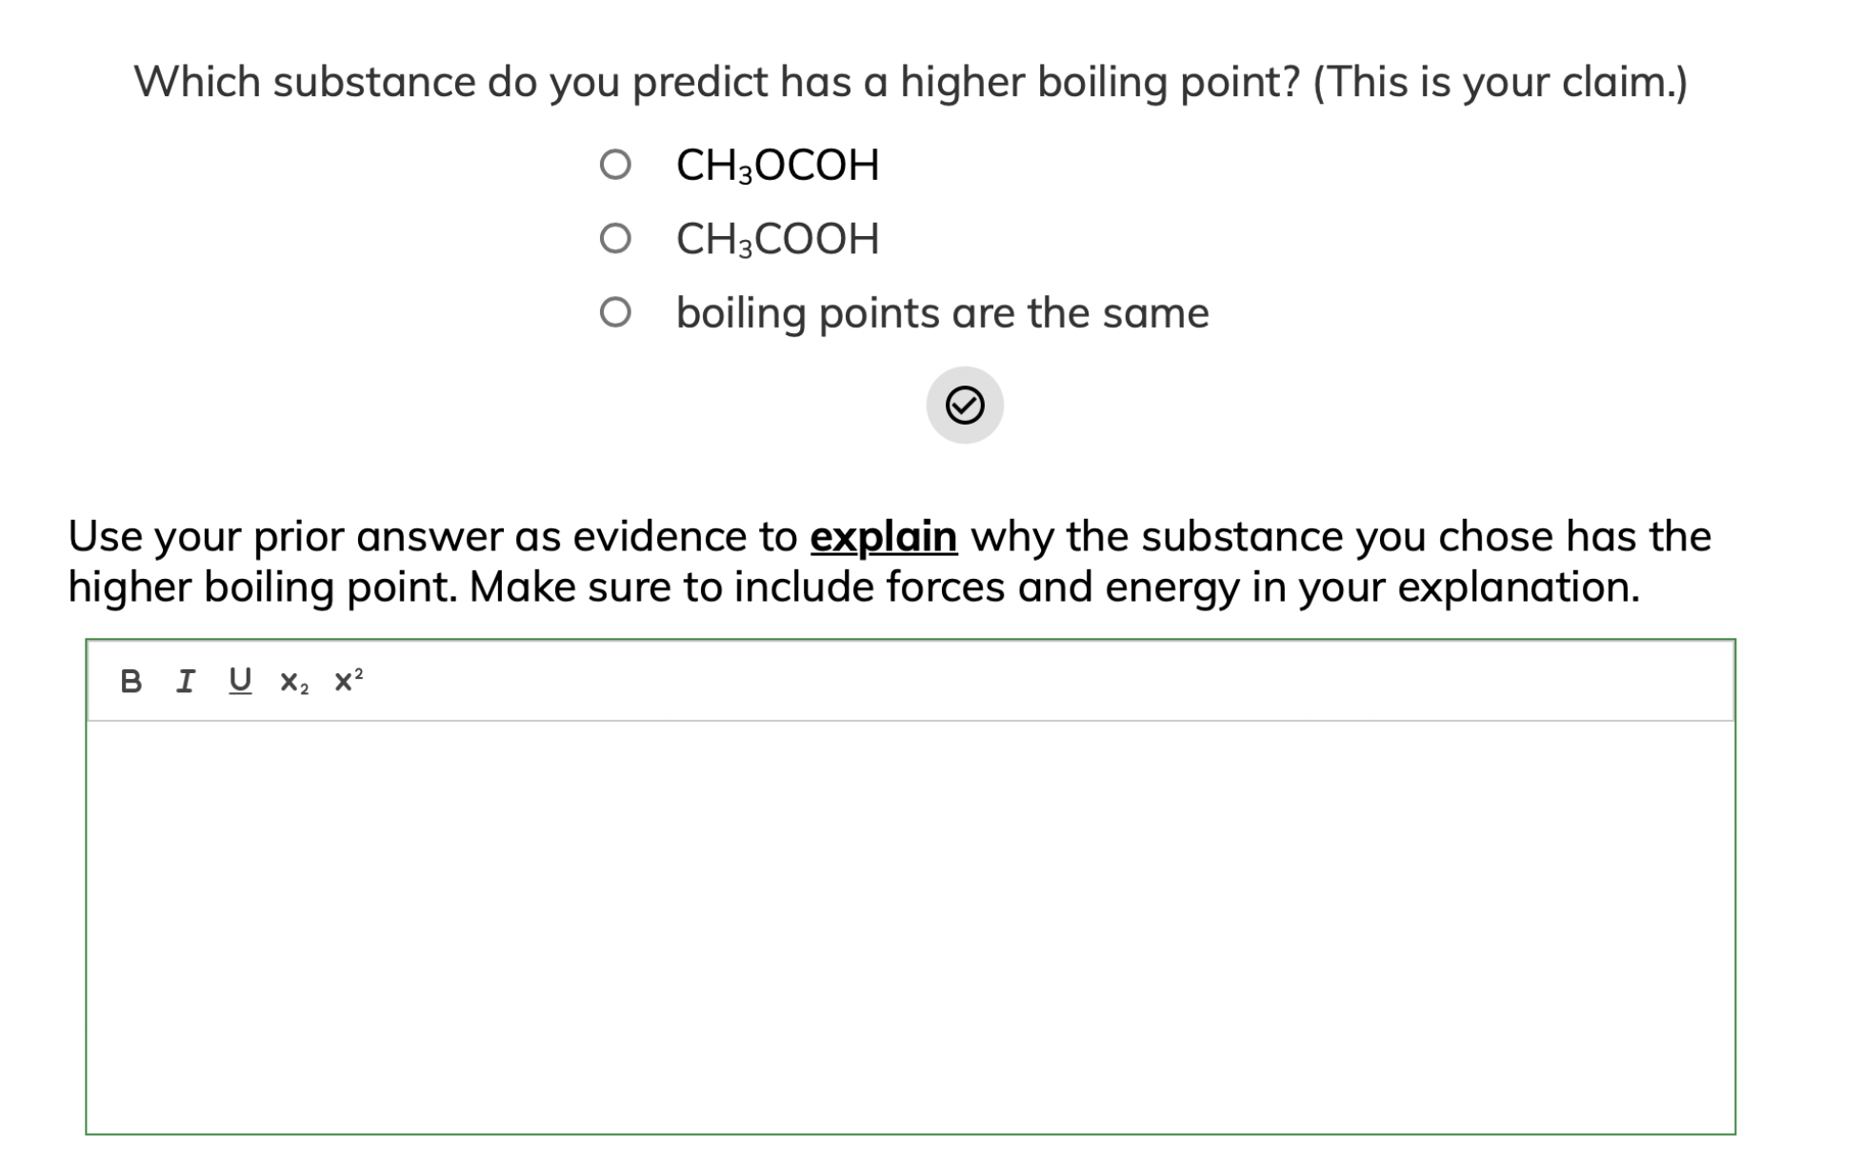
Task: Select the CH3OCOH answer option
Action: (x=617, y=164)
